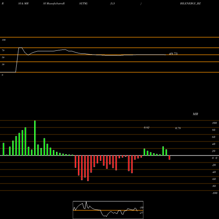Click the -20 label on MR axis
Screen dimensions: 219x219
(x=214, y=165)
